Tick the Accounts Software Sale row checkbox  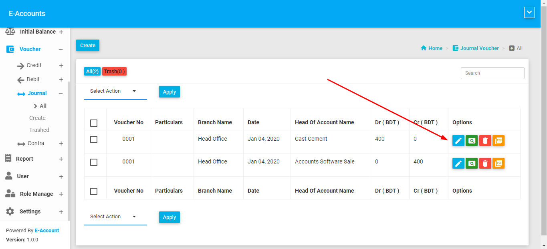94,162
